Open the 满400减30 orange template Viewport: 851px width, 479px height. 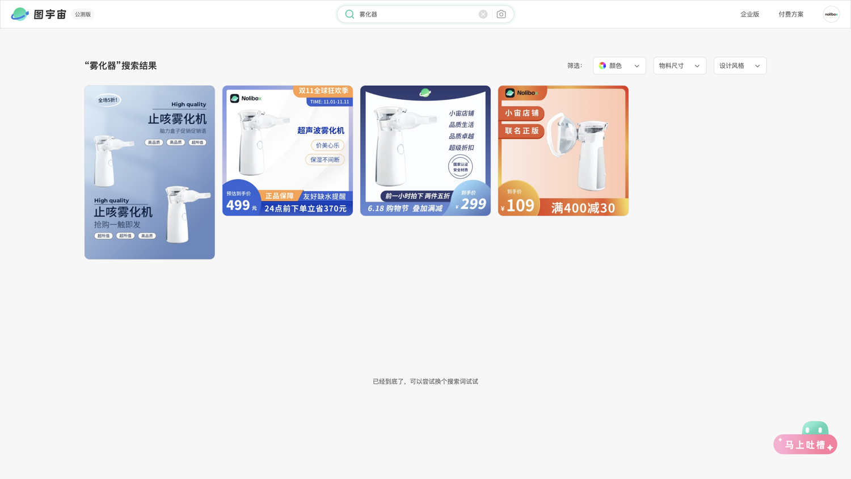click(x=563, y=150)
